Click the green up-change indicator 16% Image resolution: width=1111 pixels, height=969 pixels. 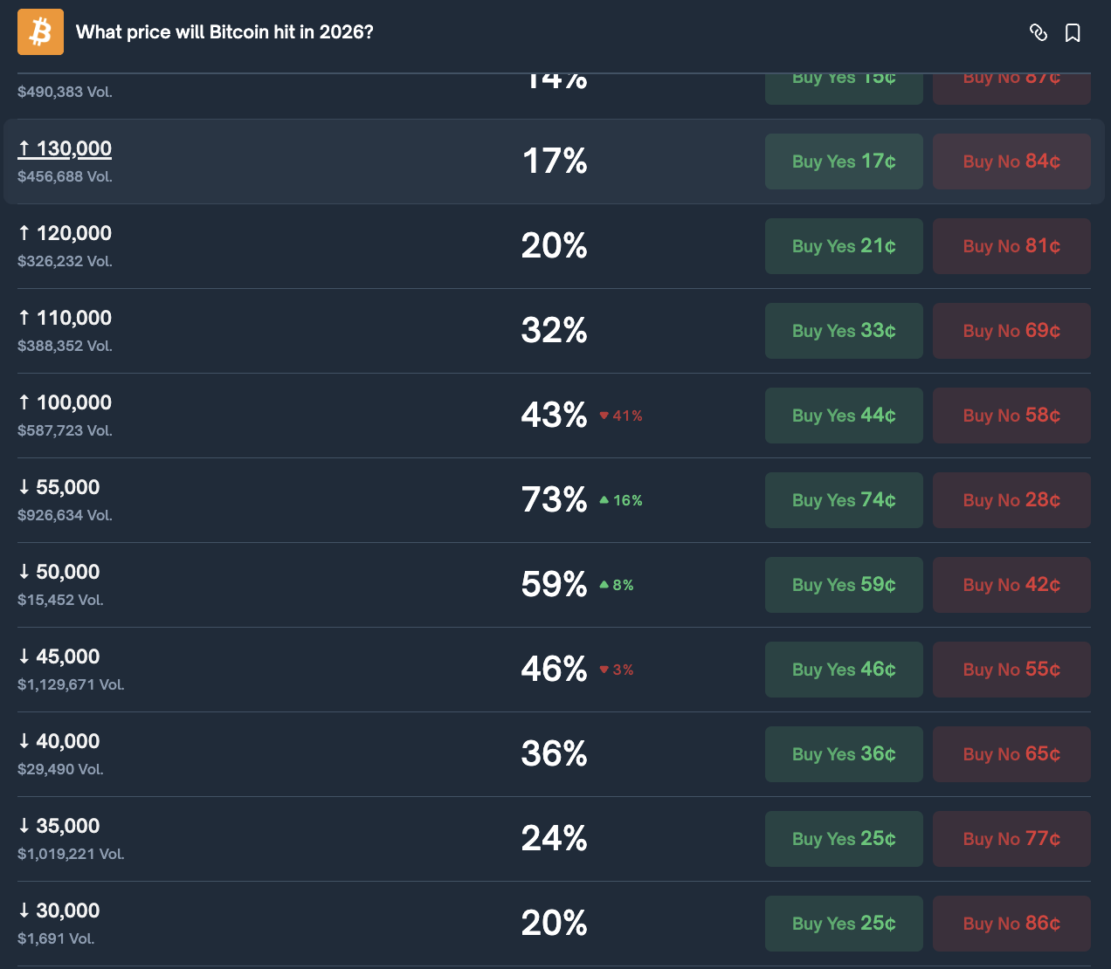click(x=621, y=500)
